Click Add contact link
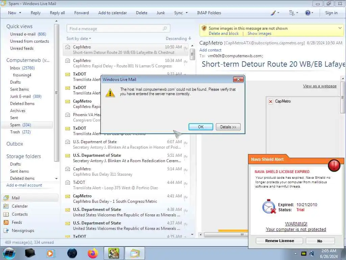Image resolution: width=346 pixels, height=260 pixels. pos(210,50)
